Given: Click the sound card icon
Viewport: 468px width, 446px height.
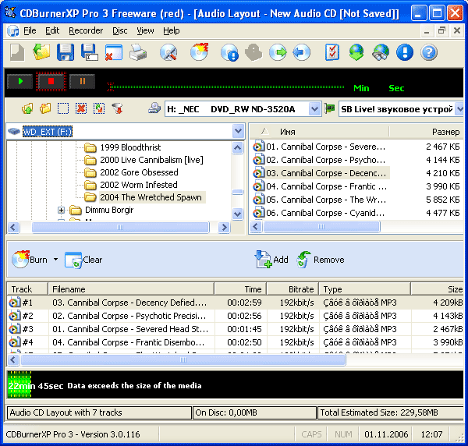Looking at the screenshot, I should tap(329, 108).
